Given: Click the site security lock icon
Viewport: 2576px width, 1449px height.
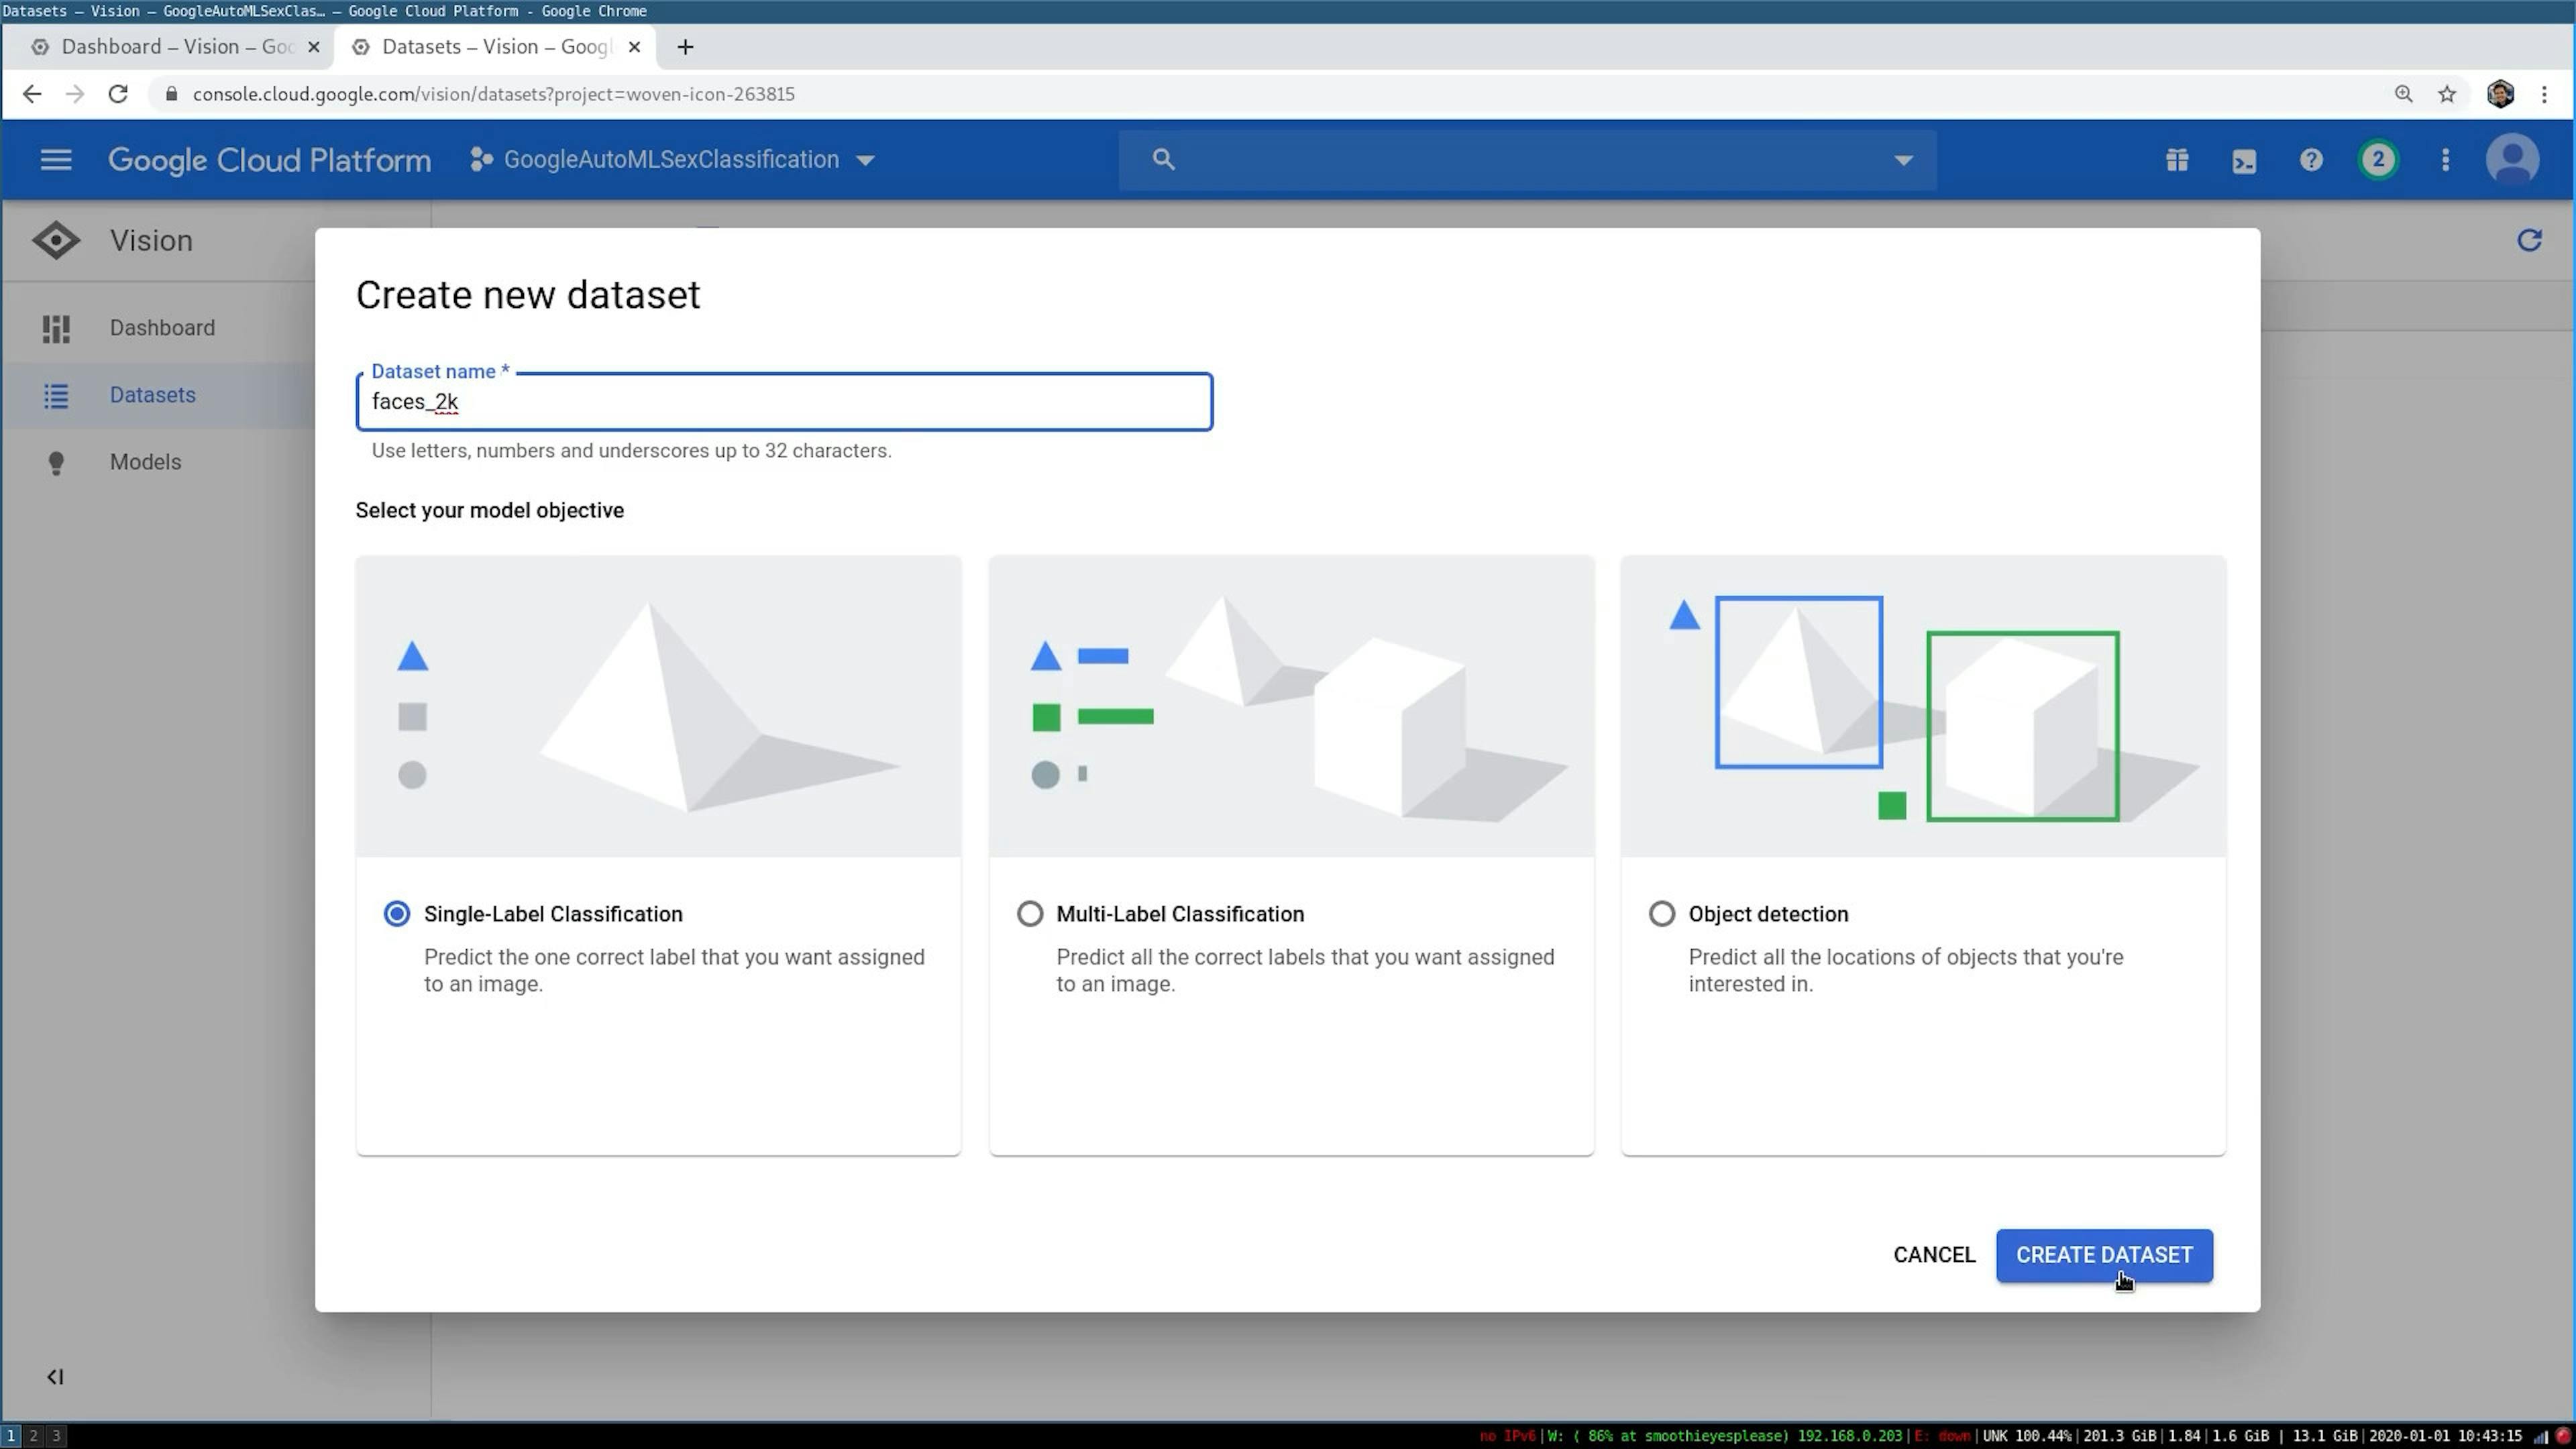Looking at the screenshot, I should click(x=171, y=94).
